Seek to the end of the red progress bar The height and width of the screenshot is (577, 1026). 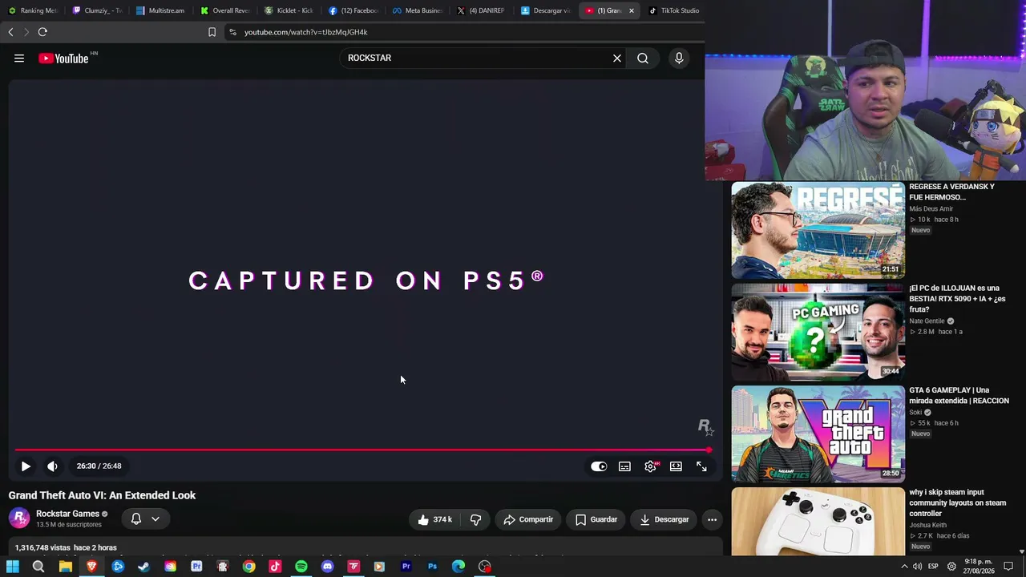709,450
